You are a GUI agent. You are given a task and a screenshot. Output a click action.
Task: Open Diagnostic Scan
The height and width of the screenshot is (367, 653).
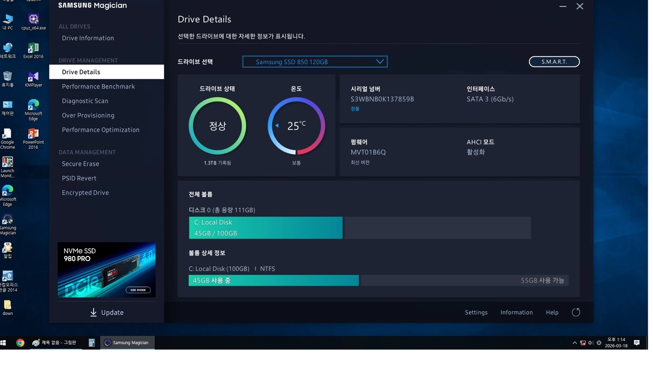[85, 101]
